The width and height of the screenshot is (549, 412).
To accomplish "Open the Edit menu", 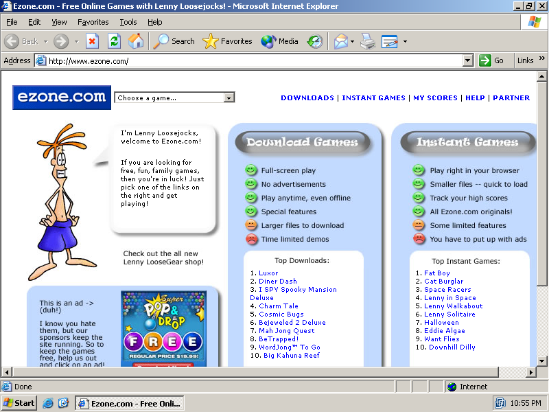I will coord(34,22).
